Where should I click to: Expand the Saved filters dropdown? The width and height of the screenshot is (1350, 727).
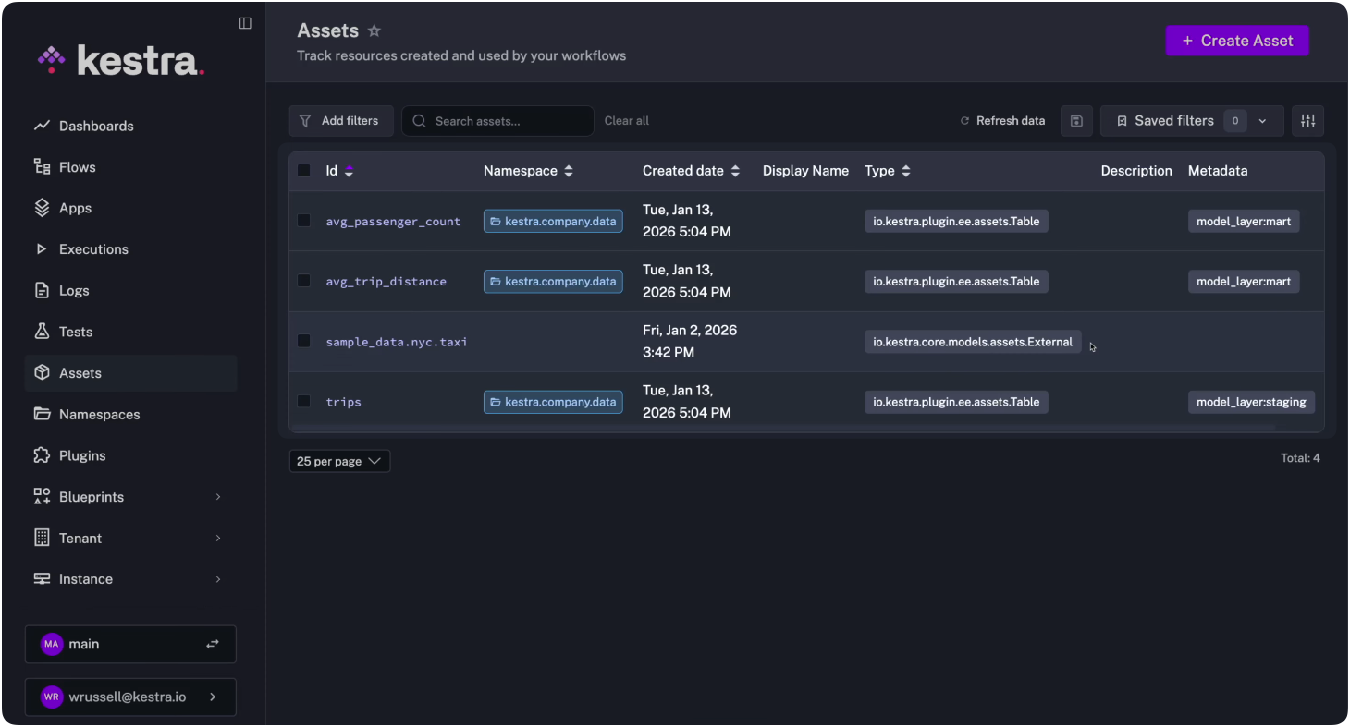(1263, 121)
